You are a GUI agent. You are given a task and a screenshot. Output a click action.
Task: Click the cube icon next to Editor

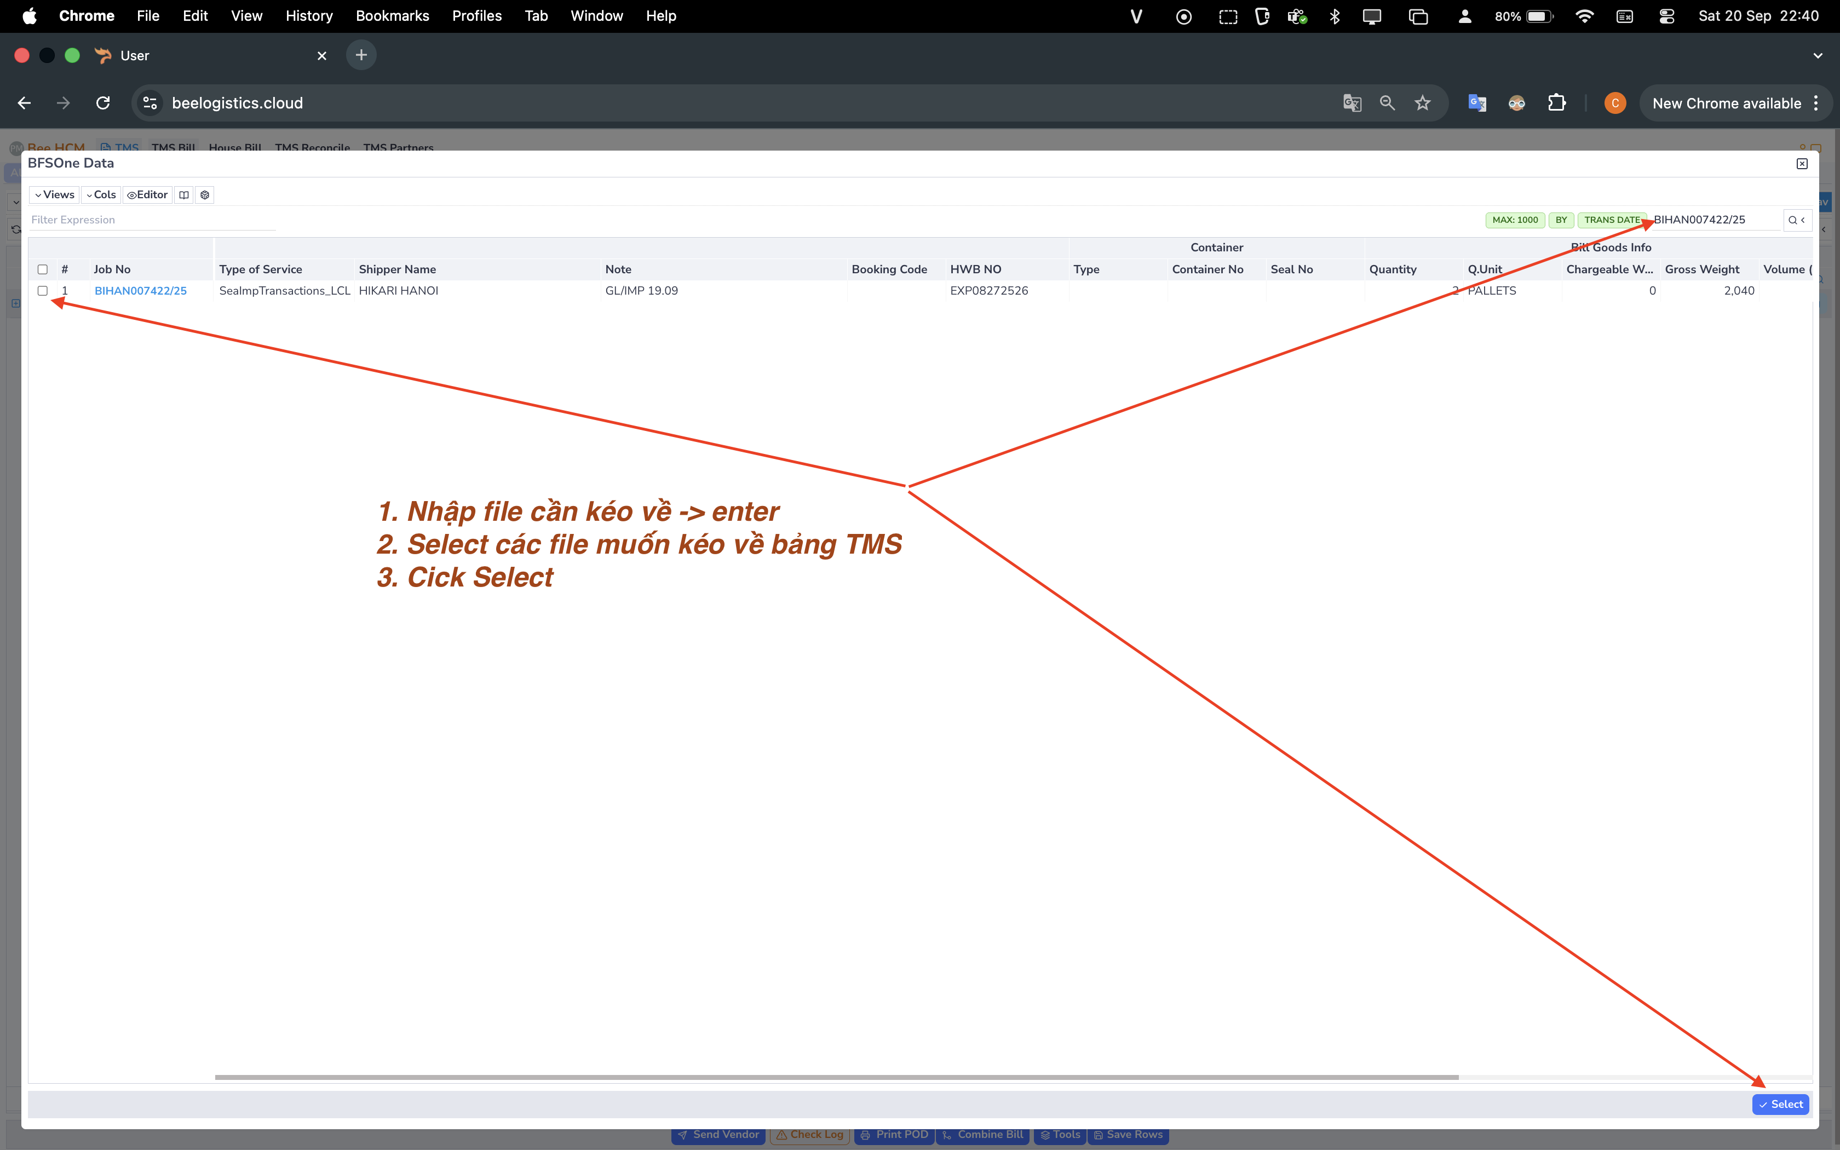click(204, 195)
